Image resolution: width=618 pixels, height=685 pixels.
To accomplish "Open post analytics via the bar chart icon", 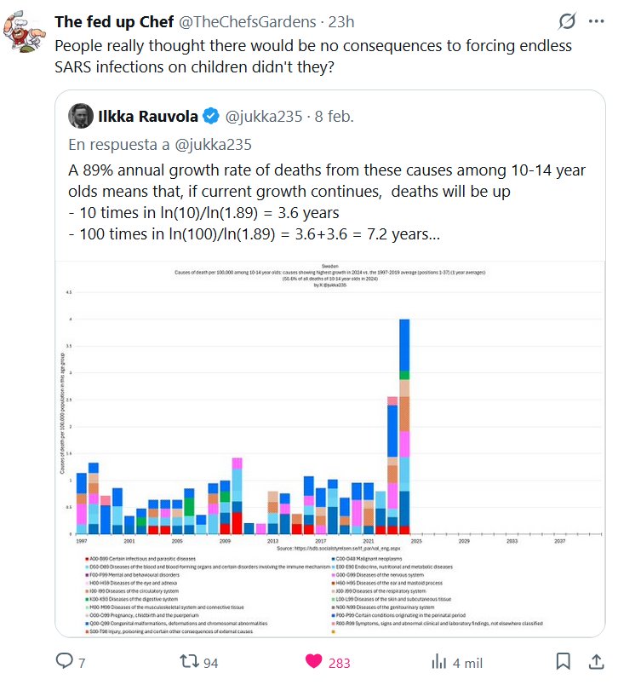I will click(440, 662).
